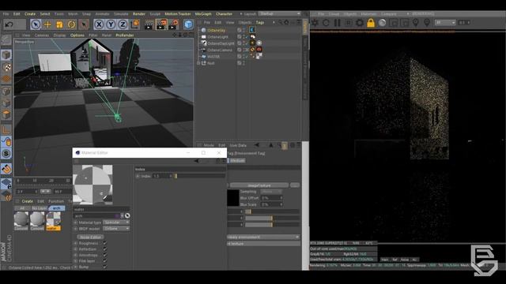
Task: Toggle the Anisotropy channel checkbox
Action: (x=105, y=255)
